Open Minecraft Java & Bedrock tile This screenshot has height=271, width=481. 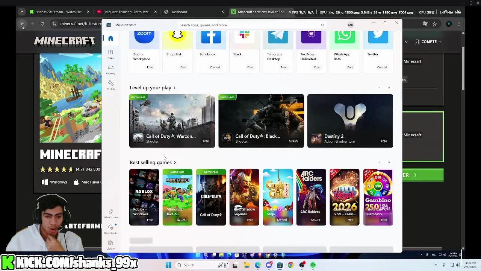coord(177,197)
